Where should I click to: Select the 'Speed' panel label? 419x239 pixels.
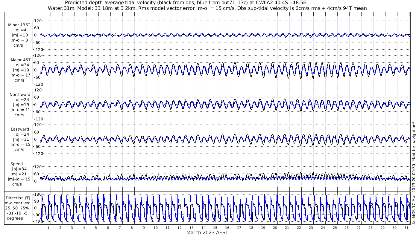[16, 164]
